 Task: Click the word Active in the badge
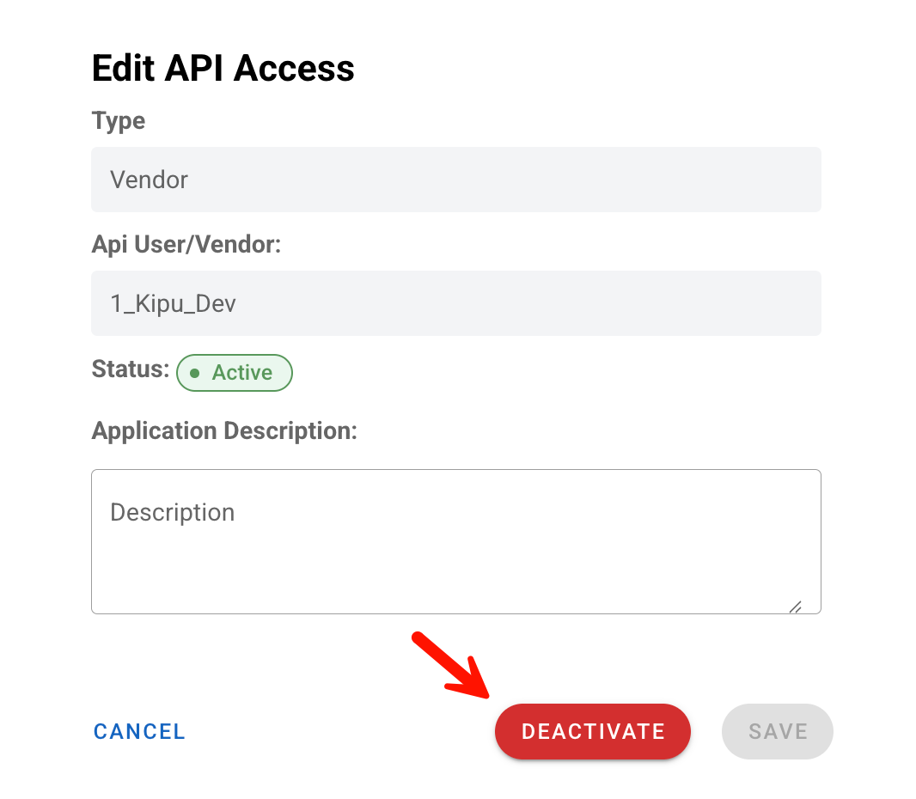242,373
